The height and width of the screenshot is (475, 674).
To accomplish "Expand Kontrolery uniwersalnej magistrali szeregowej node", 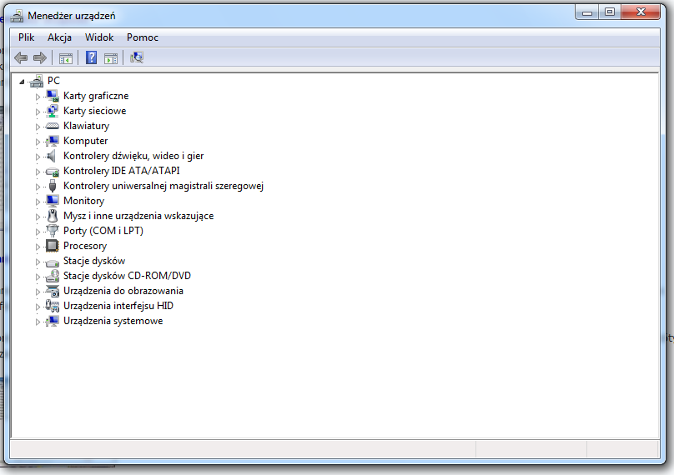I will tap(38, 187).
